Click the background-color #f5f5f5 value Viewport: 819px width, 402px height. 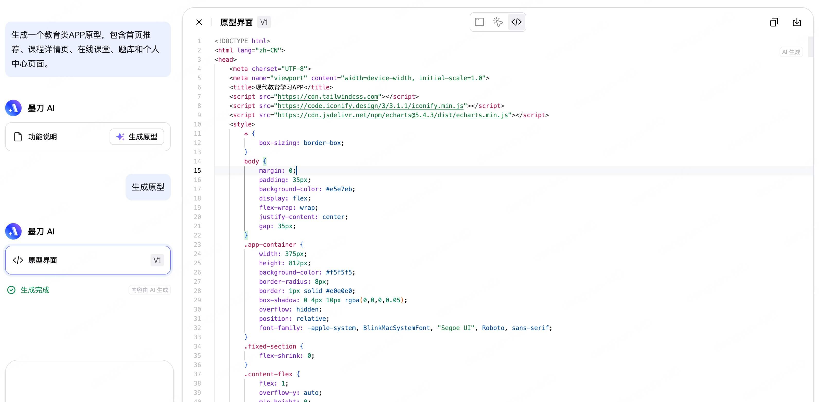[x=339, y=272]
